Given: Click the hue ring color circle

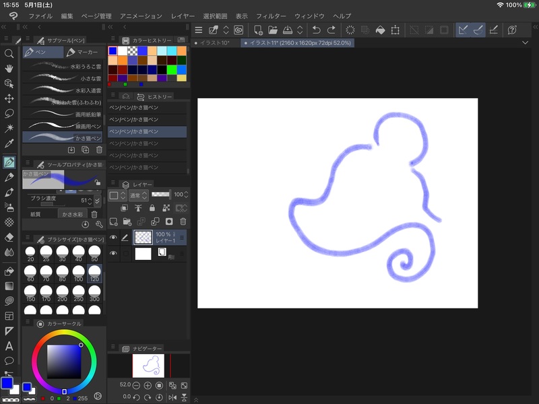Looking at the screenshot, I should [x=64, y=362].
